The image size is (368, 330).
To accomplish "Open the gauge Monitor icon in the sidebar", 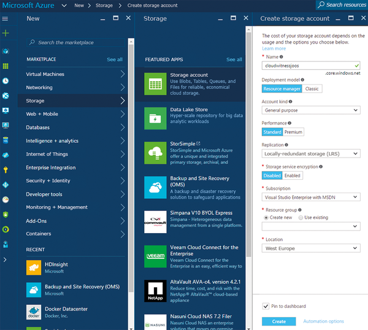I will (x=6, y=200).
